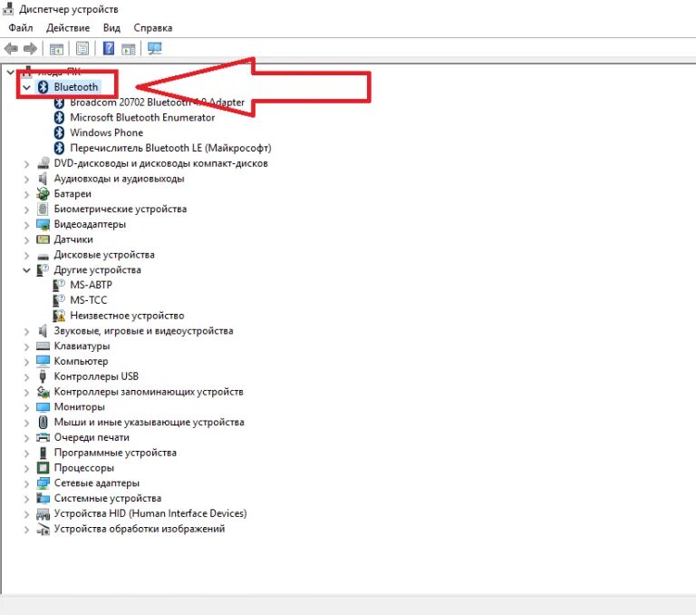Screen dimensions: 696x615
Task: Click the Батареи battery icon
Action: pyautogui.click(x=43, y=194)
